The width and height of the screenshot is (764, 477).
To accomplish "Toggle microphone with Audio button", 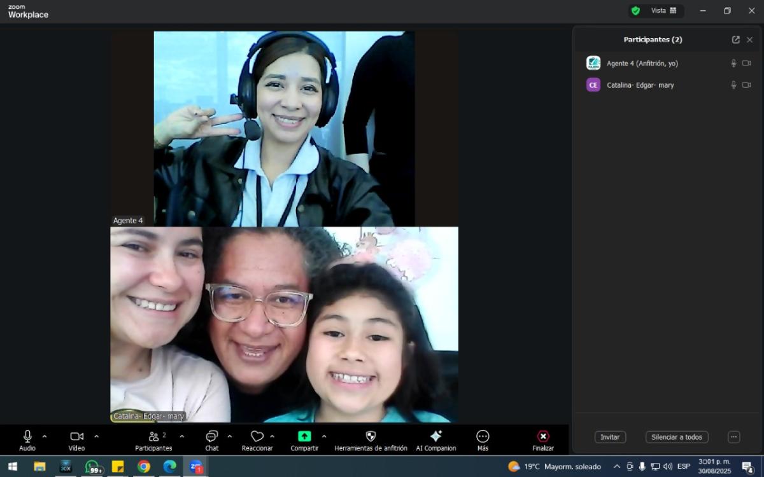I will pos(27,436).
